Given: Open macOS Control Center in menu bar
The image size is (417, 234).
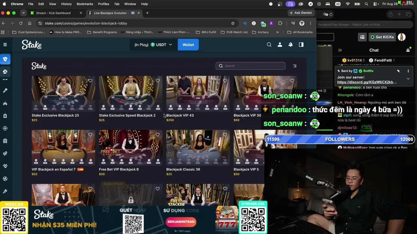Looking at the screenshot, I should pyautogui.click(x=375, y=4).
